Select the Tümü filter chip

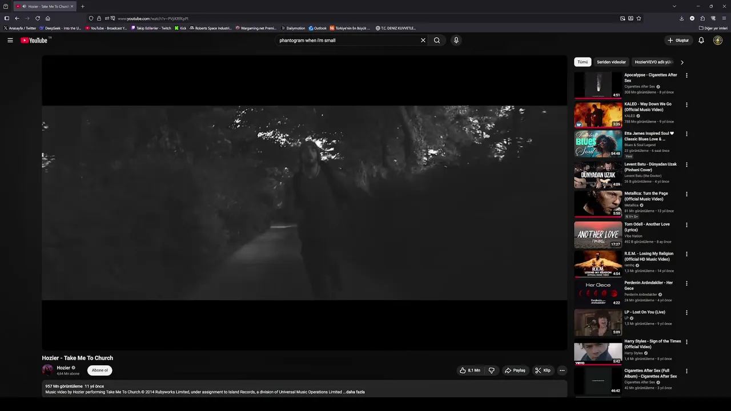click(583, 62)
